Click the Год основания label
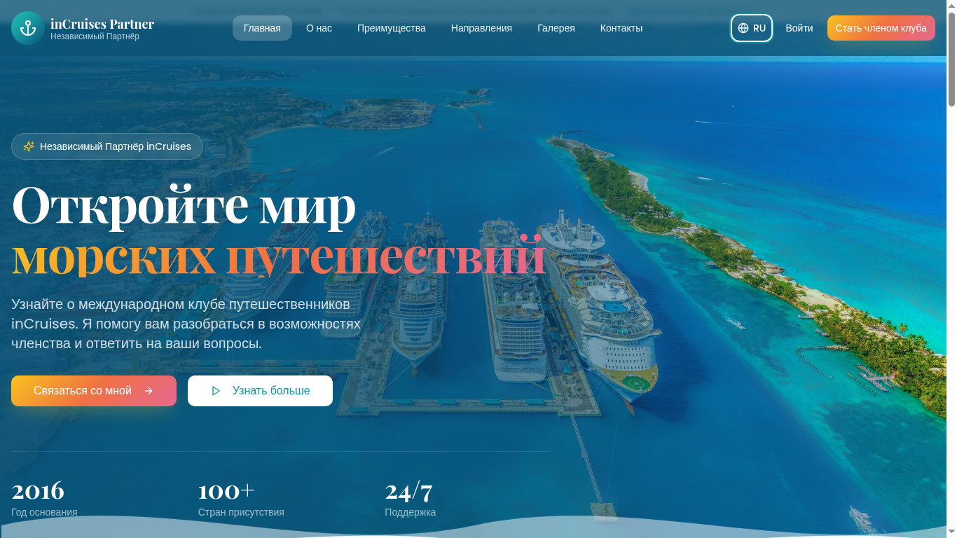 tap(44, 512)
